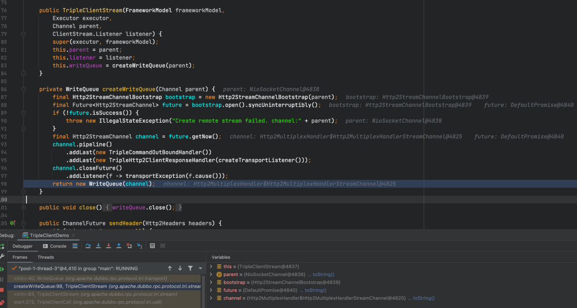Viewport: 577px width, 308px height.
Task: Expand the 'parent' variable node
Action: coord(211,274)
